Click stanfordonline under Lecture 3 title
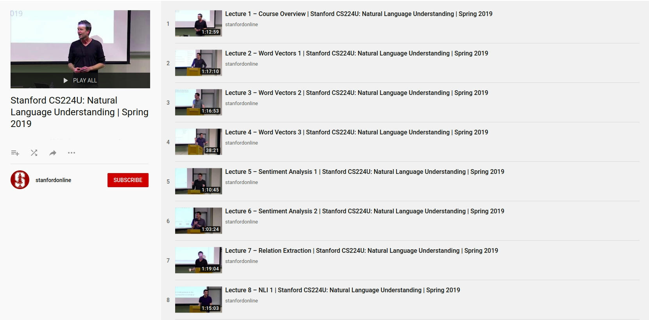Screen dimensions: 649x320 point(241,103)
